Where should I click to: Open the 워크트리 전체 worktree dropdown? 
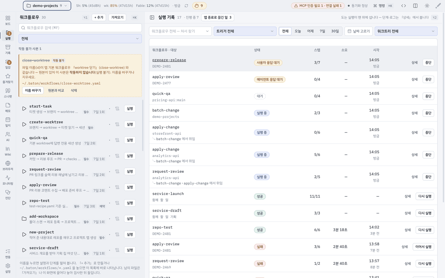(406, 31)
